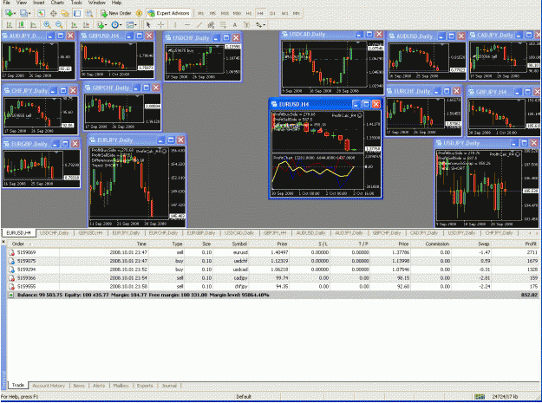Switch to candlestick chart display
542x403 pixels.
(22, 25)
